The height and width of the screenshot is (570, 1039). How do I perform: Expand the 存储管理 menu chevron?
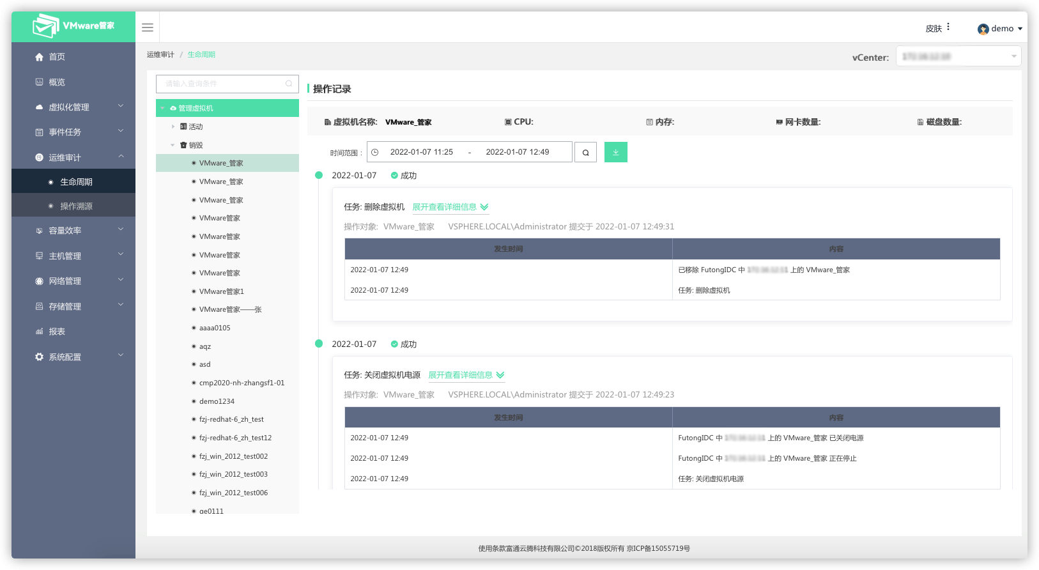click(121, 305)
